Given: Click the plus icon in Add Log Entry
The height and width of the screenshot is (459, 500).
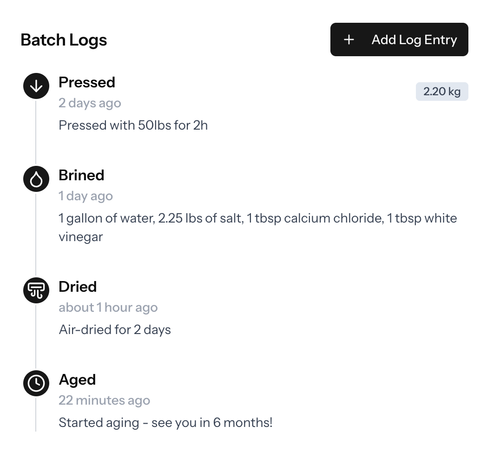Looking at the screenshot, I should tap(349, 39).
